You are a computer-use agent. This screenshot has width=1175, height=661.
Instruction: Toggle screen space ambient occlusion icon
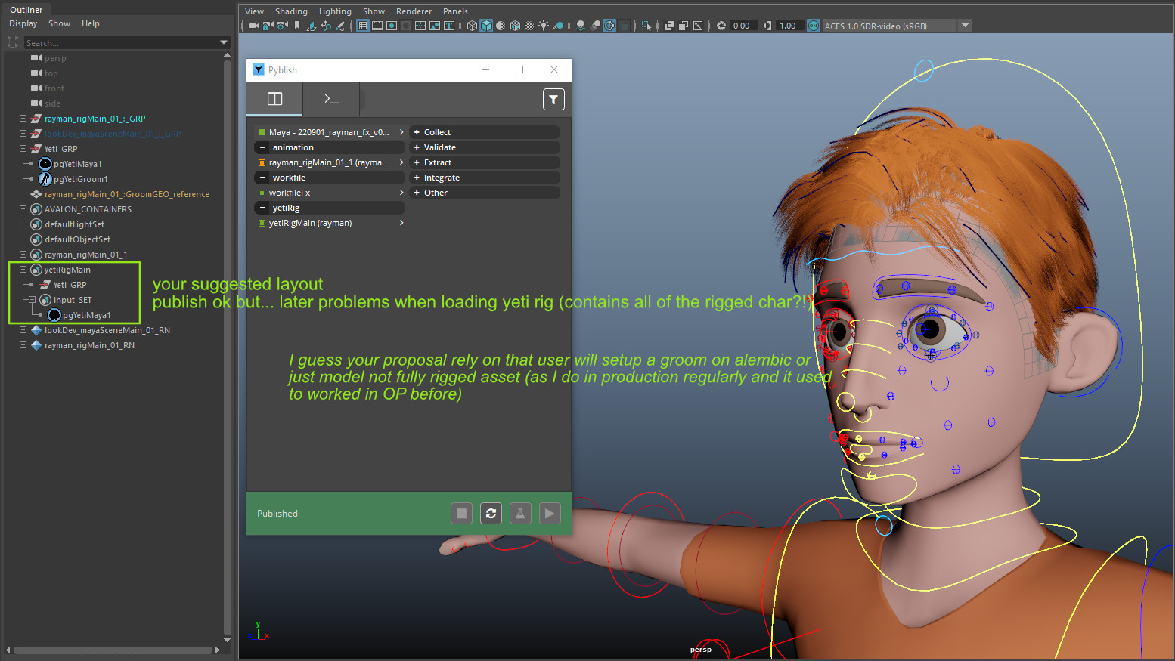pyautogui.click(x=581, y=26)
